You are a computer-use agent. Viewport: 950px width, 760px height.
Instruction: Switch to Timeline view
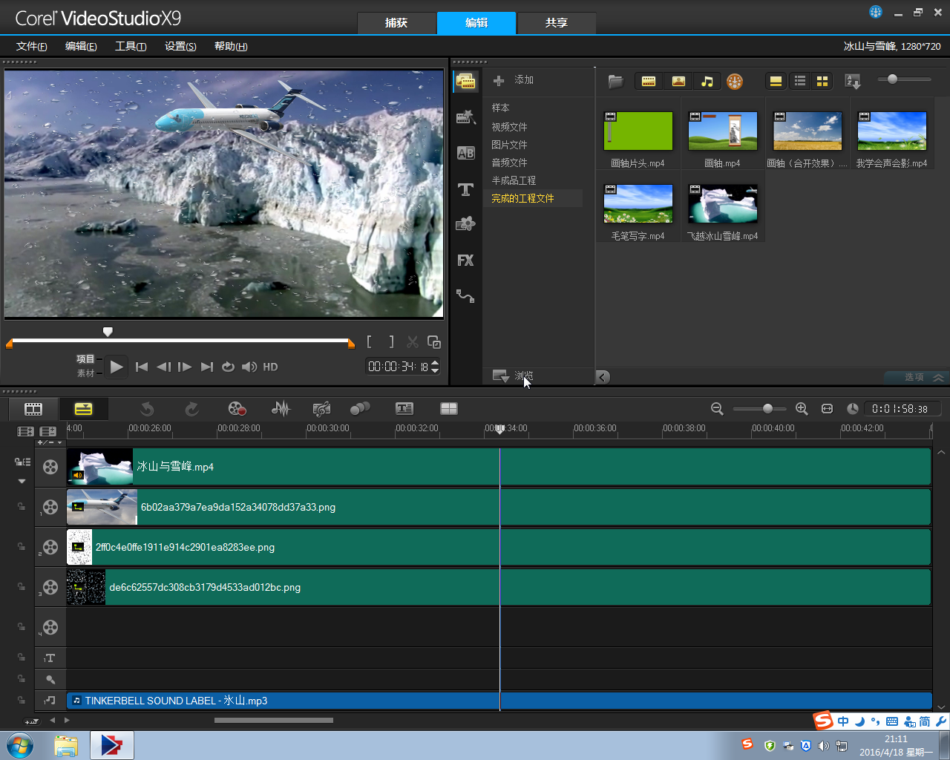click(83, 409)
